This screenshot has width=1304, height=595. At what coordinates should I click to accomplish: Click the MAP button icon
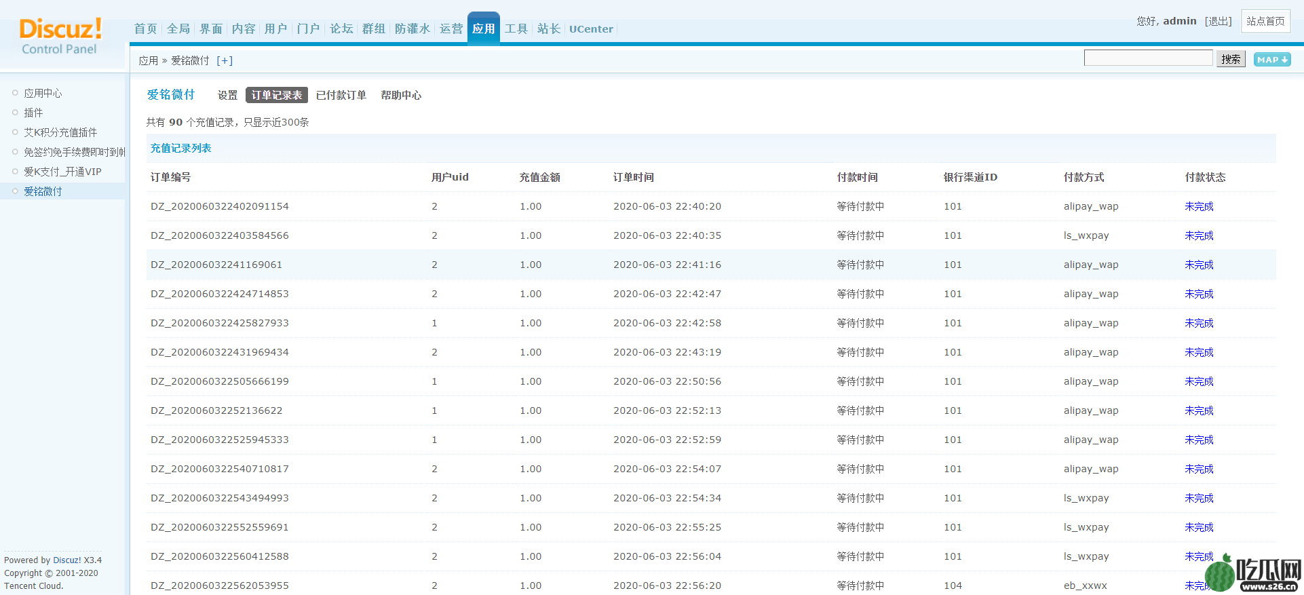coord(1272,60)
